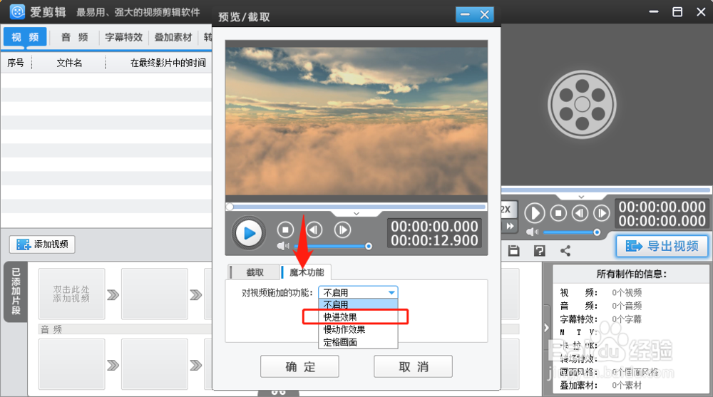The height and width of the screenshot is (397, 713).
Task: Click the save project floppy icon
Action: (514, 251)
